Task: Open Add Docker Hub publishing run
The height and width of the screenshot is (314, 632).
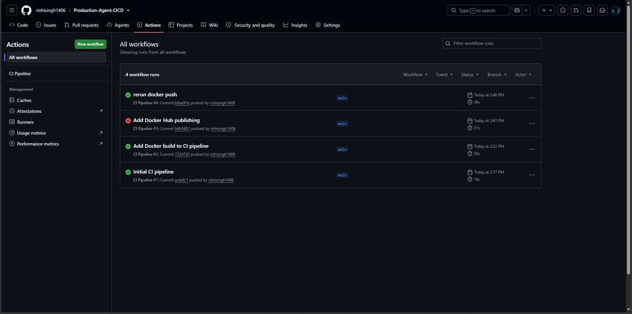Action: [167, 120]
